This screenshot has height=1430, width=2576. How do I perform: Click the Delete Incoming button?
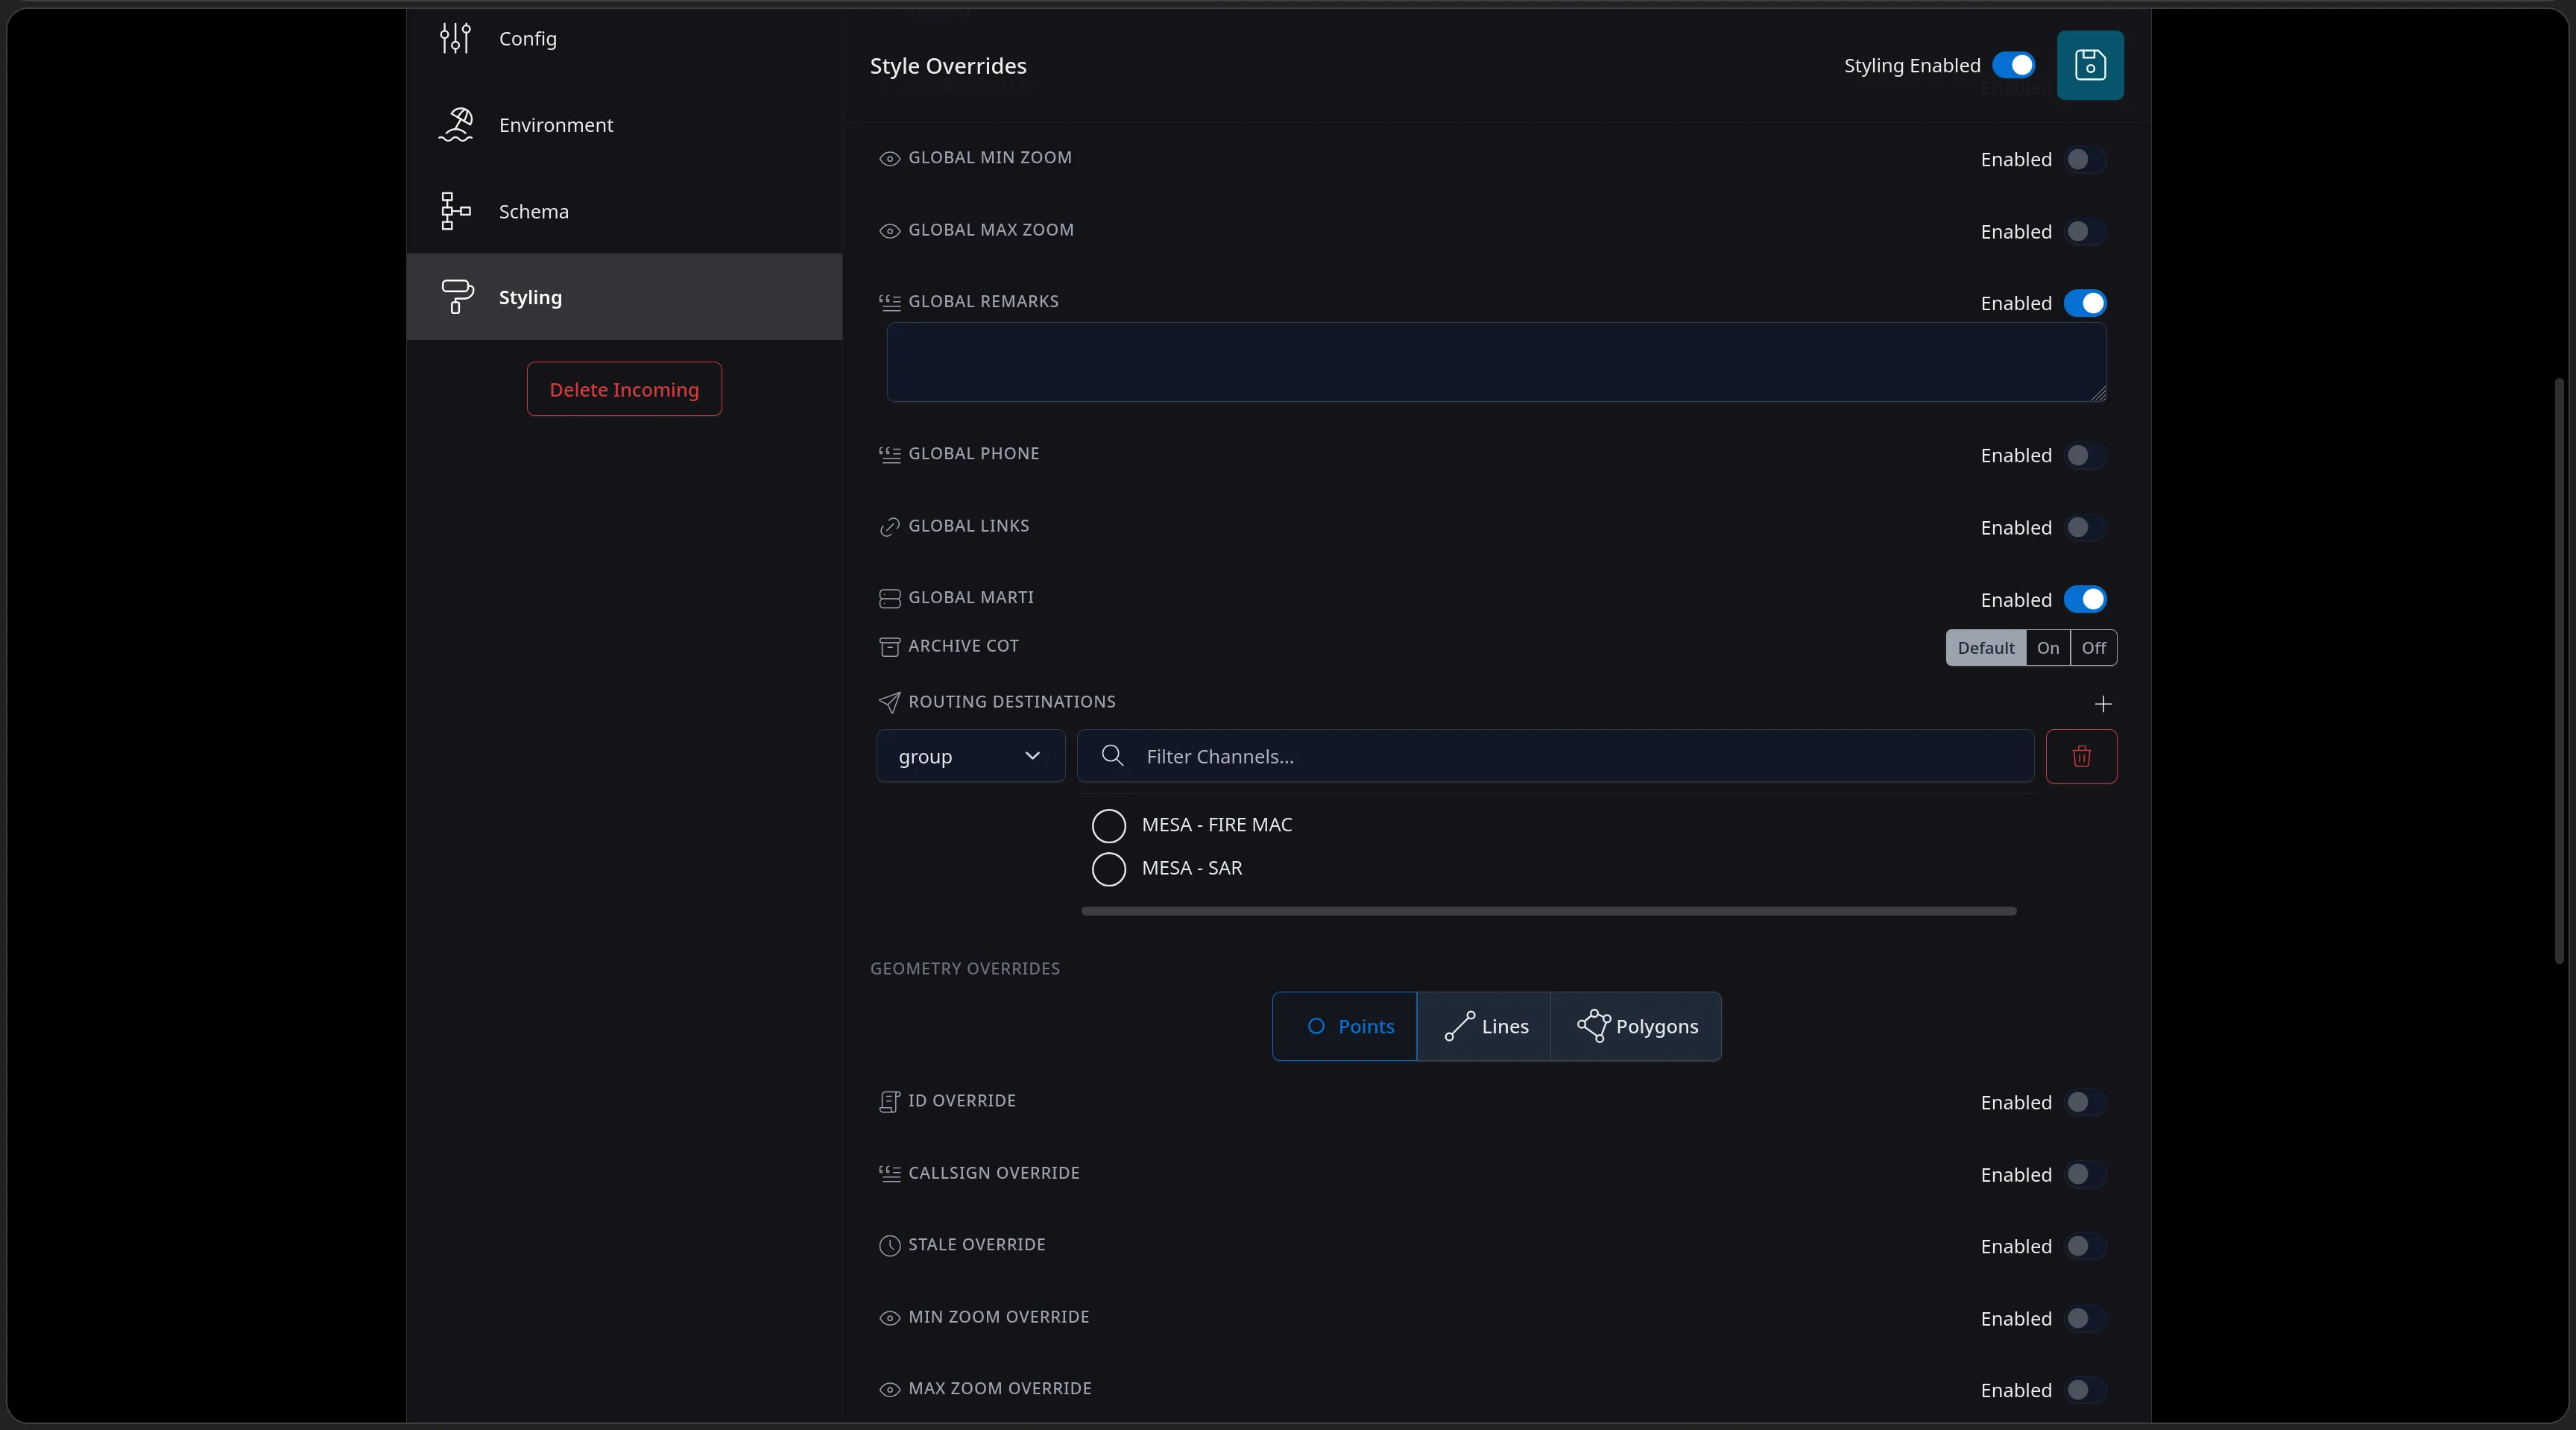point(624,389)
